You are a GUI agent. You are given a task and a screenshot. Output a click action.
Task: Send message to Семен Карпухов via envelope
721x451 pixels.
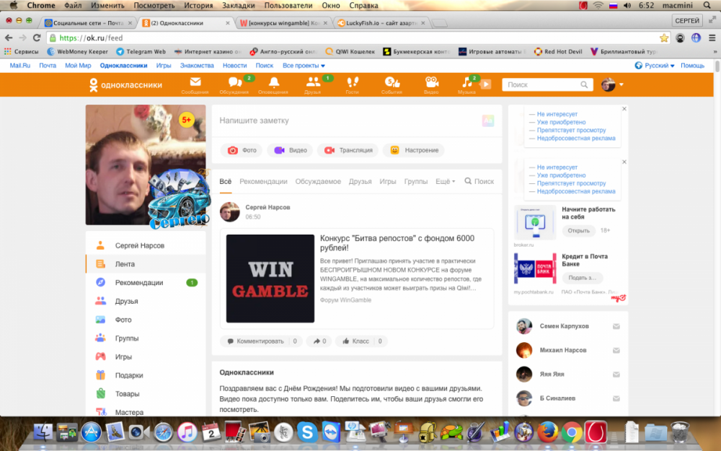616,327
